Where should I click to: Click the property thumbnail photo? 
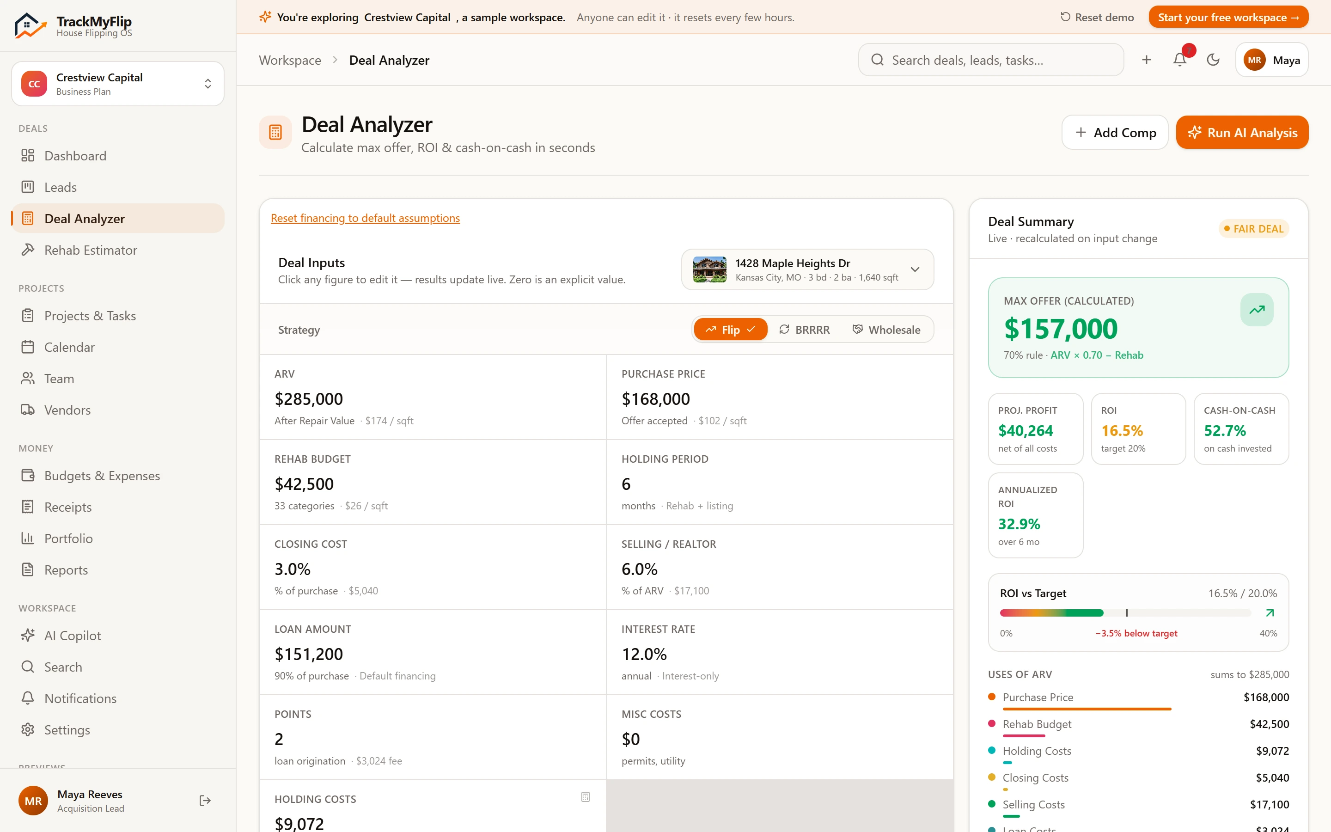(x=709, y=269)
